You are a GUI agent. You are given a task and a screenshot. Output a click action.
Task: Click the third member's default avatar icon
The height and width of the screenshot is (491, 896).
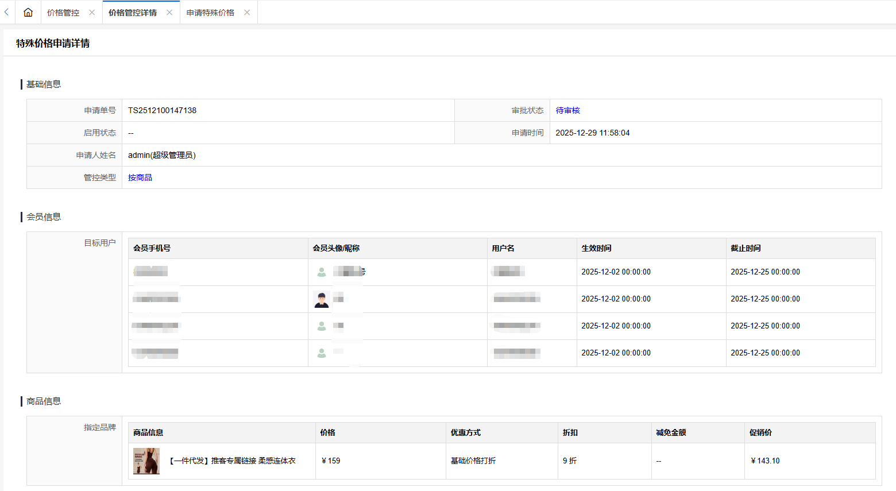click(322, 326)
